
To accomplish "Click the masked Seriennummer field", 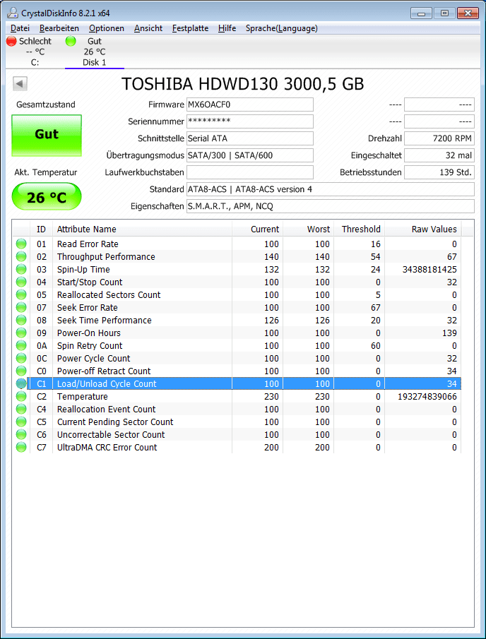I will pyautogui.click(x=250, y=121).
